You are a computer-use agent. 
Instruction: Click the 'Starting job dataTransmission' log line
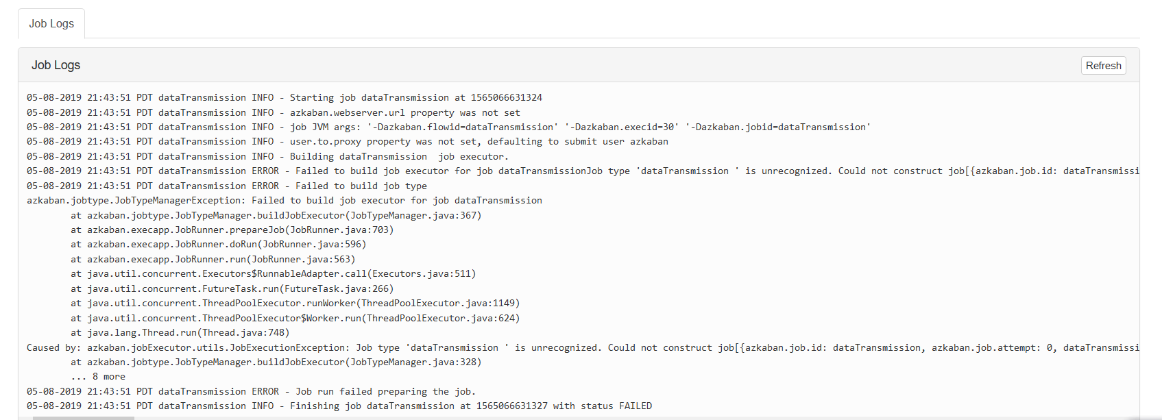tap(285, 98)
